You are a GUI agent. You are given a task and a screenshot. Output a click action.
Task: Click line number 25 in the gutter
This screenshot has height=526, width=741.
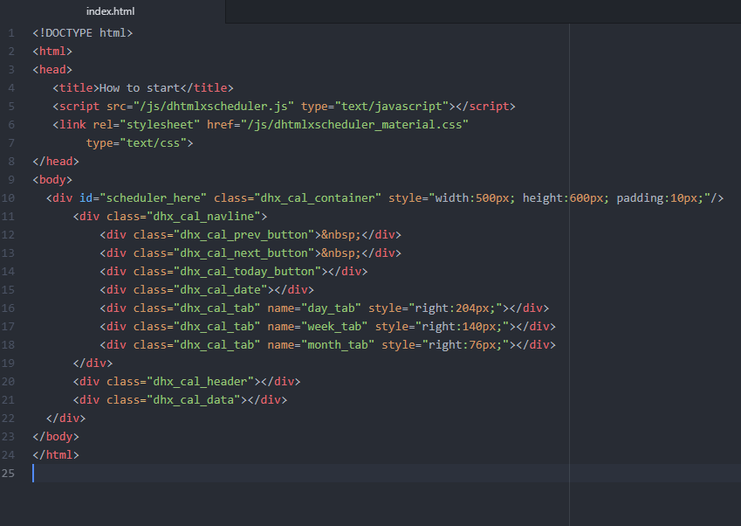tap(8, 473)
